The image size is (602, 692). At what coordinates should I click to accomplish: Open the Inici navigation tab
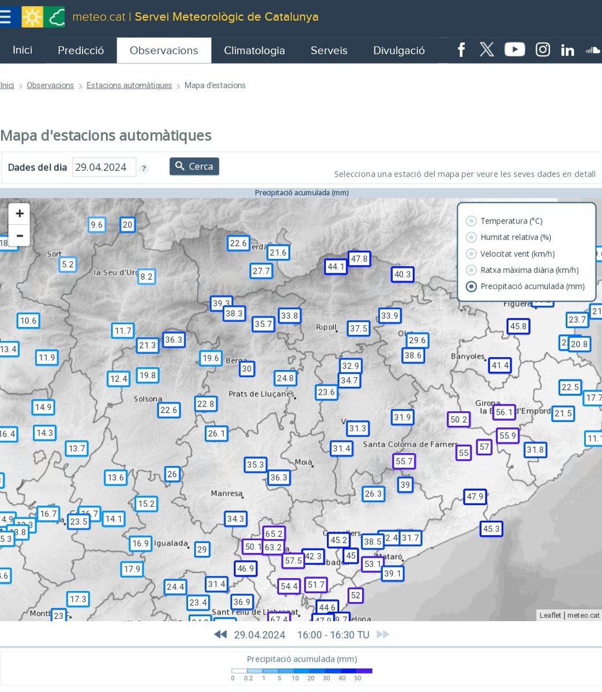(x=22, y=50)
